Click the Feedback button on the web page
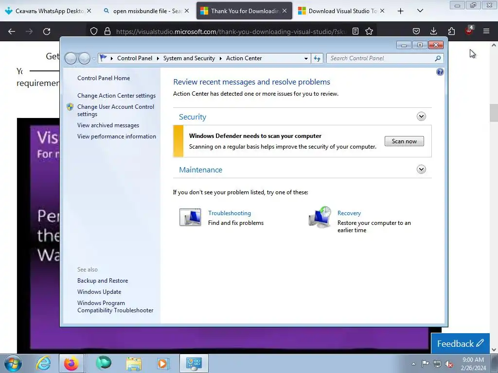The image size is (498, 373). point(460,343)
